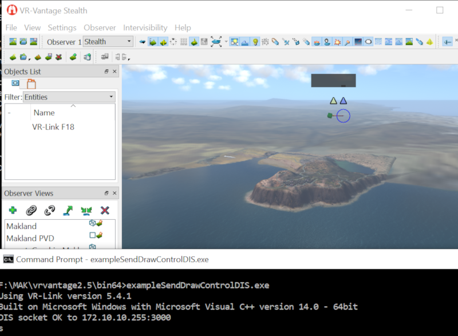
Task: Delete observer view with the red X
Action: (105, 210)
